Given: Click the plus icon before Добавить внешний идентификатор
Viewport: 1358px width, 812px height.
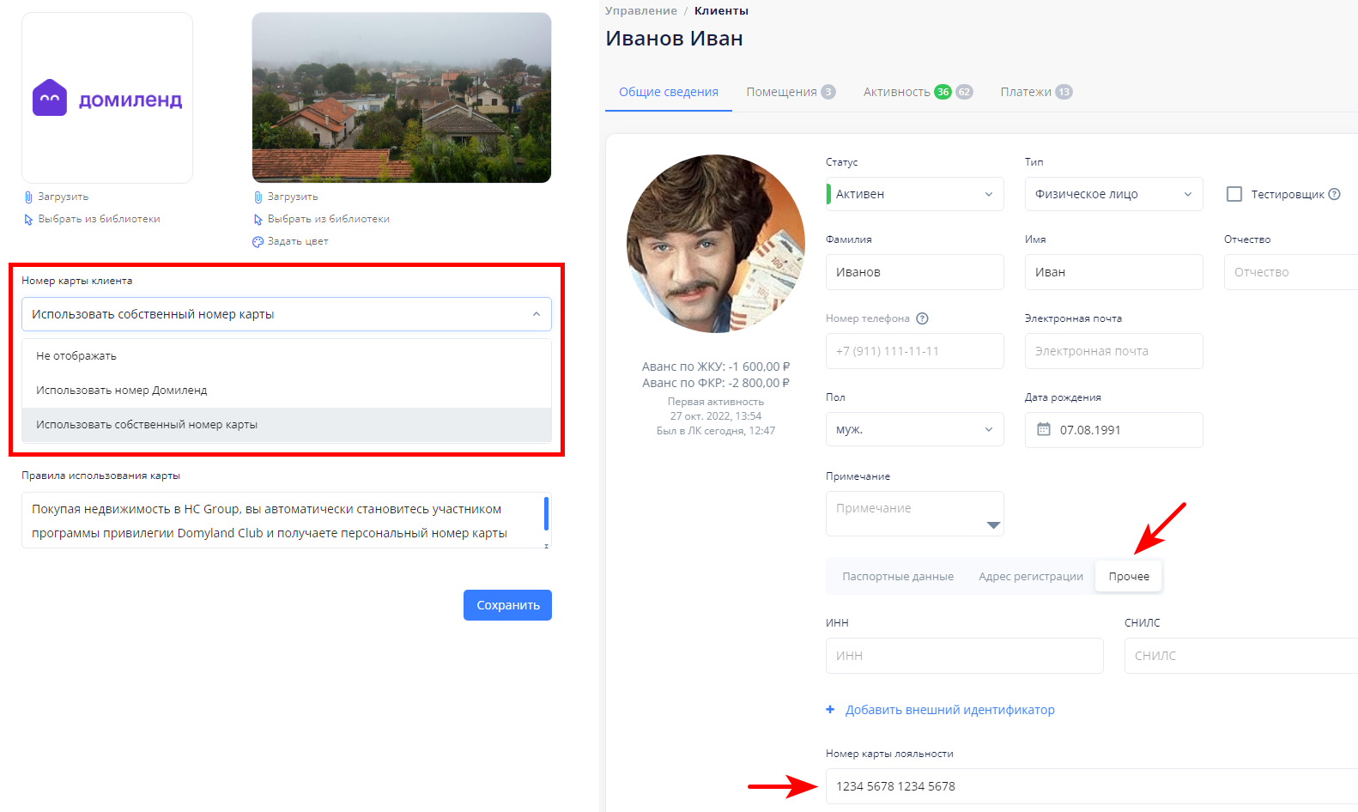Looking at the screenshot, I should click(830, 710).
